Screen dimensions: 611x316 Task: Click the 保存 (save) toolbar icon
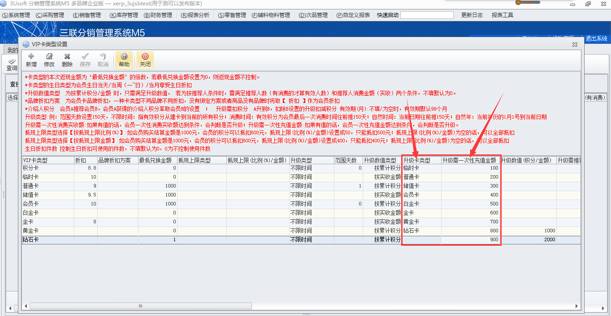(85, 60)
